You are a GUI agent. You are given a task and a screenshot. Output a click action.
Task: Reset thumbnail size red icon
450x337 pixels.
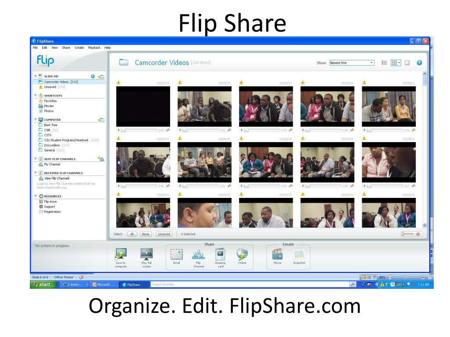click(x=418, y=234)
